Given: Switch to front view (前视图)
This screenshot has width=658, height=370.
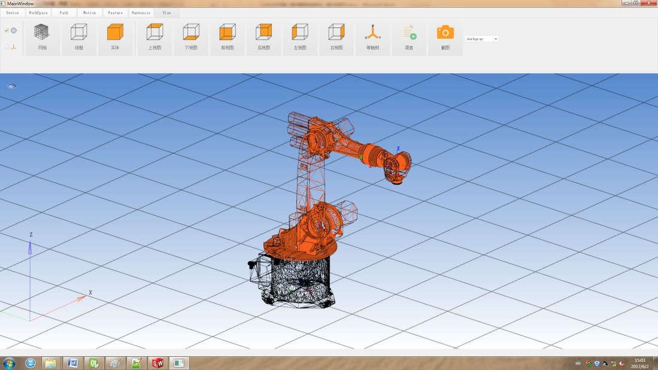Looking at the screenshot, I should pyautogui.click(x=227, y=36).
